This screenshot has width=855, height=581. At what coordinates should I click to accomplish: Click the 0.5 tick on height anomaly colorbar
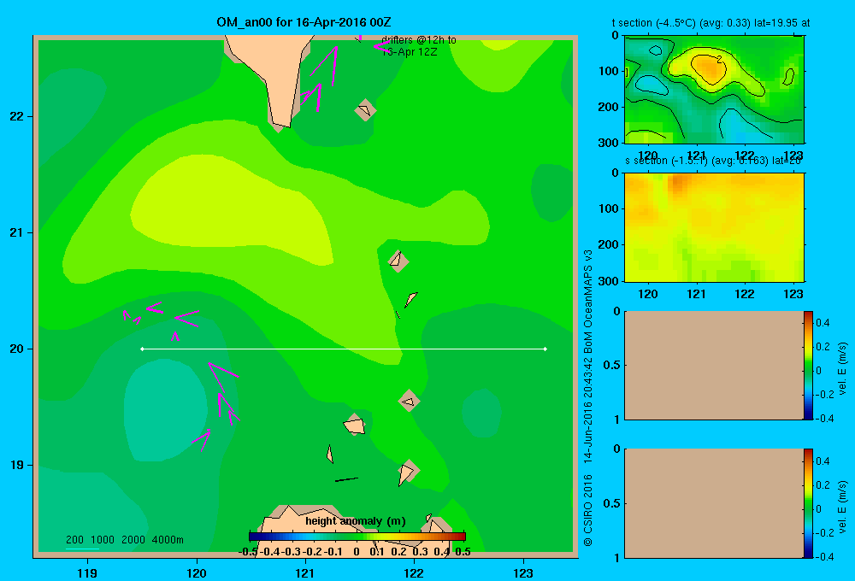tap(463, 552)
